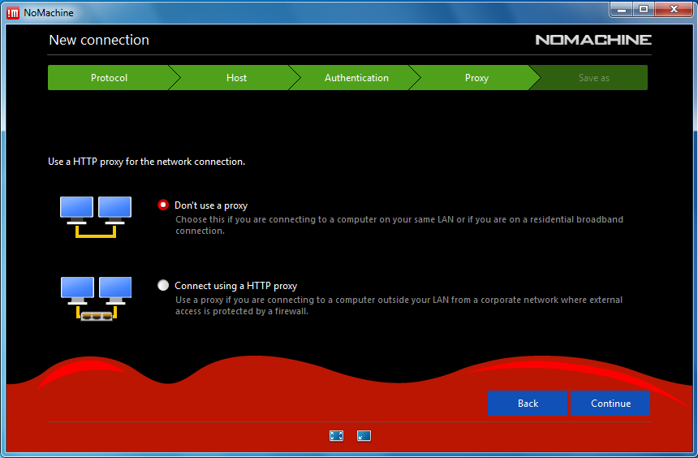Open the Authentication step

[356, 78]
